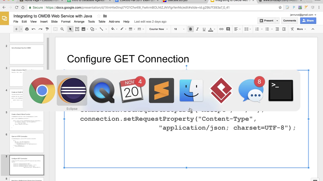This screenshot has width=323, height=181.
Task: Open the new slide layout dropdown arrow
Action: click(21, 29)
